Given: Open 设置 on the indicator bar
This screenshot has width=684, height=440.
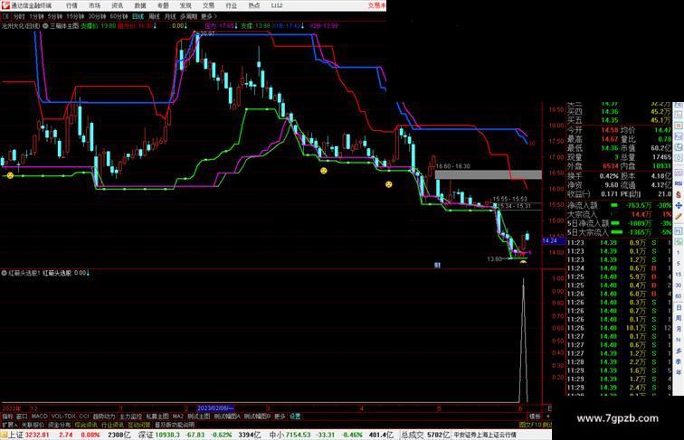Looking at the screenshot, I should (295, 417).
